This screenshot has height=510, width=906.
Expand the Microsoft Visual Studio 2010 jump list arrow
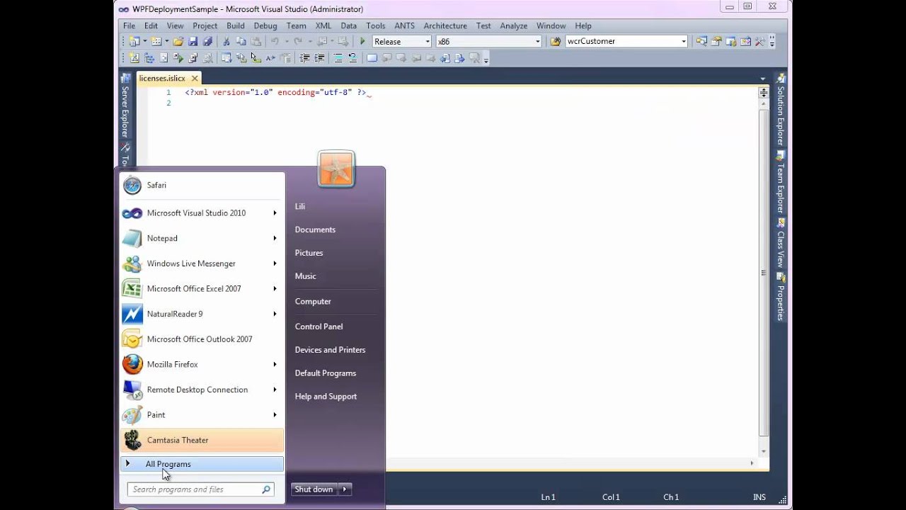point(275,213)
